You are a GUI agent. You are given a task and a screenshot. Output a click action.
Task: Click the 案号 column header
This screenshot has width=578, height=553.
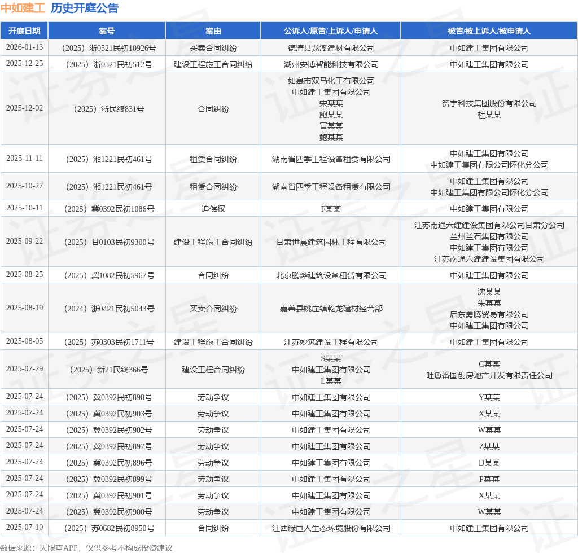(x=107, y=31)
